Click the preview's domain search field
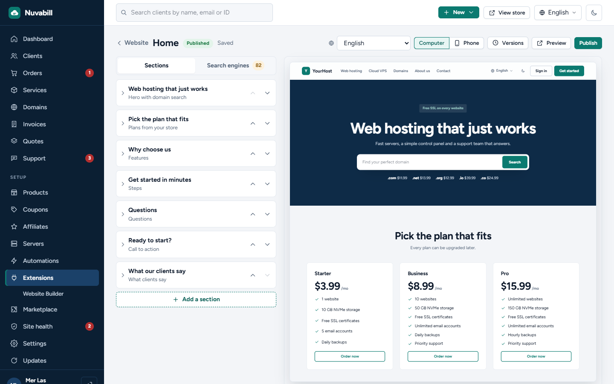The image size is (614, 384). click(x=430, y=162)
